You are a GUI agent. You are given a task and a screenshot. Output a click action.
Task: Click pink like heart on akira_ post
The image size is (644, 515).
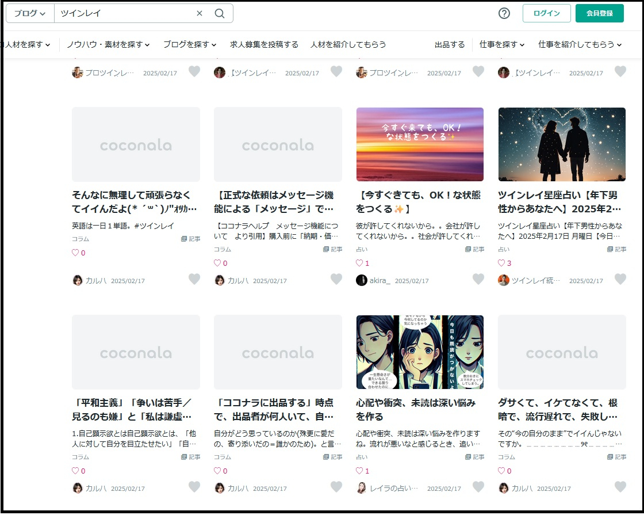(x=359, y=263)
